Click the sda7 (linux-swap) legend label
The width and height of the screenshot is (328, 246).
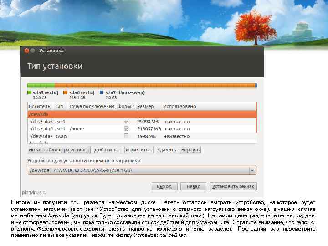125,92
